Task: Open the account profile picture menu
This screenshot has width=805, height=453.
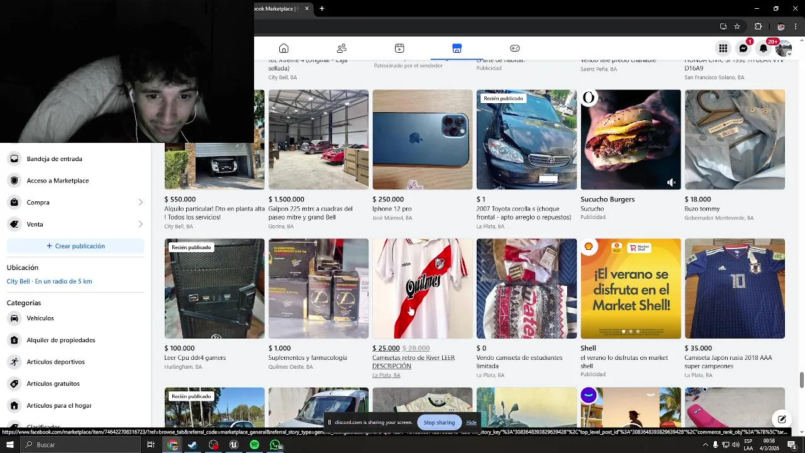Action: coord(784,48)
